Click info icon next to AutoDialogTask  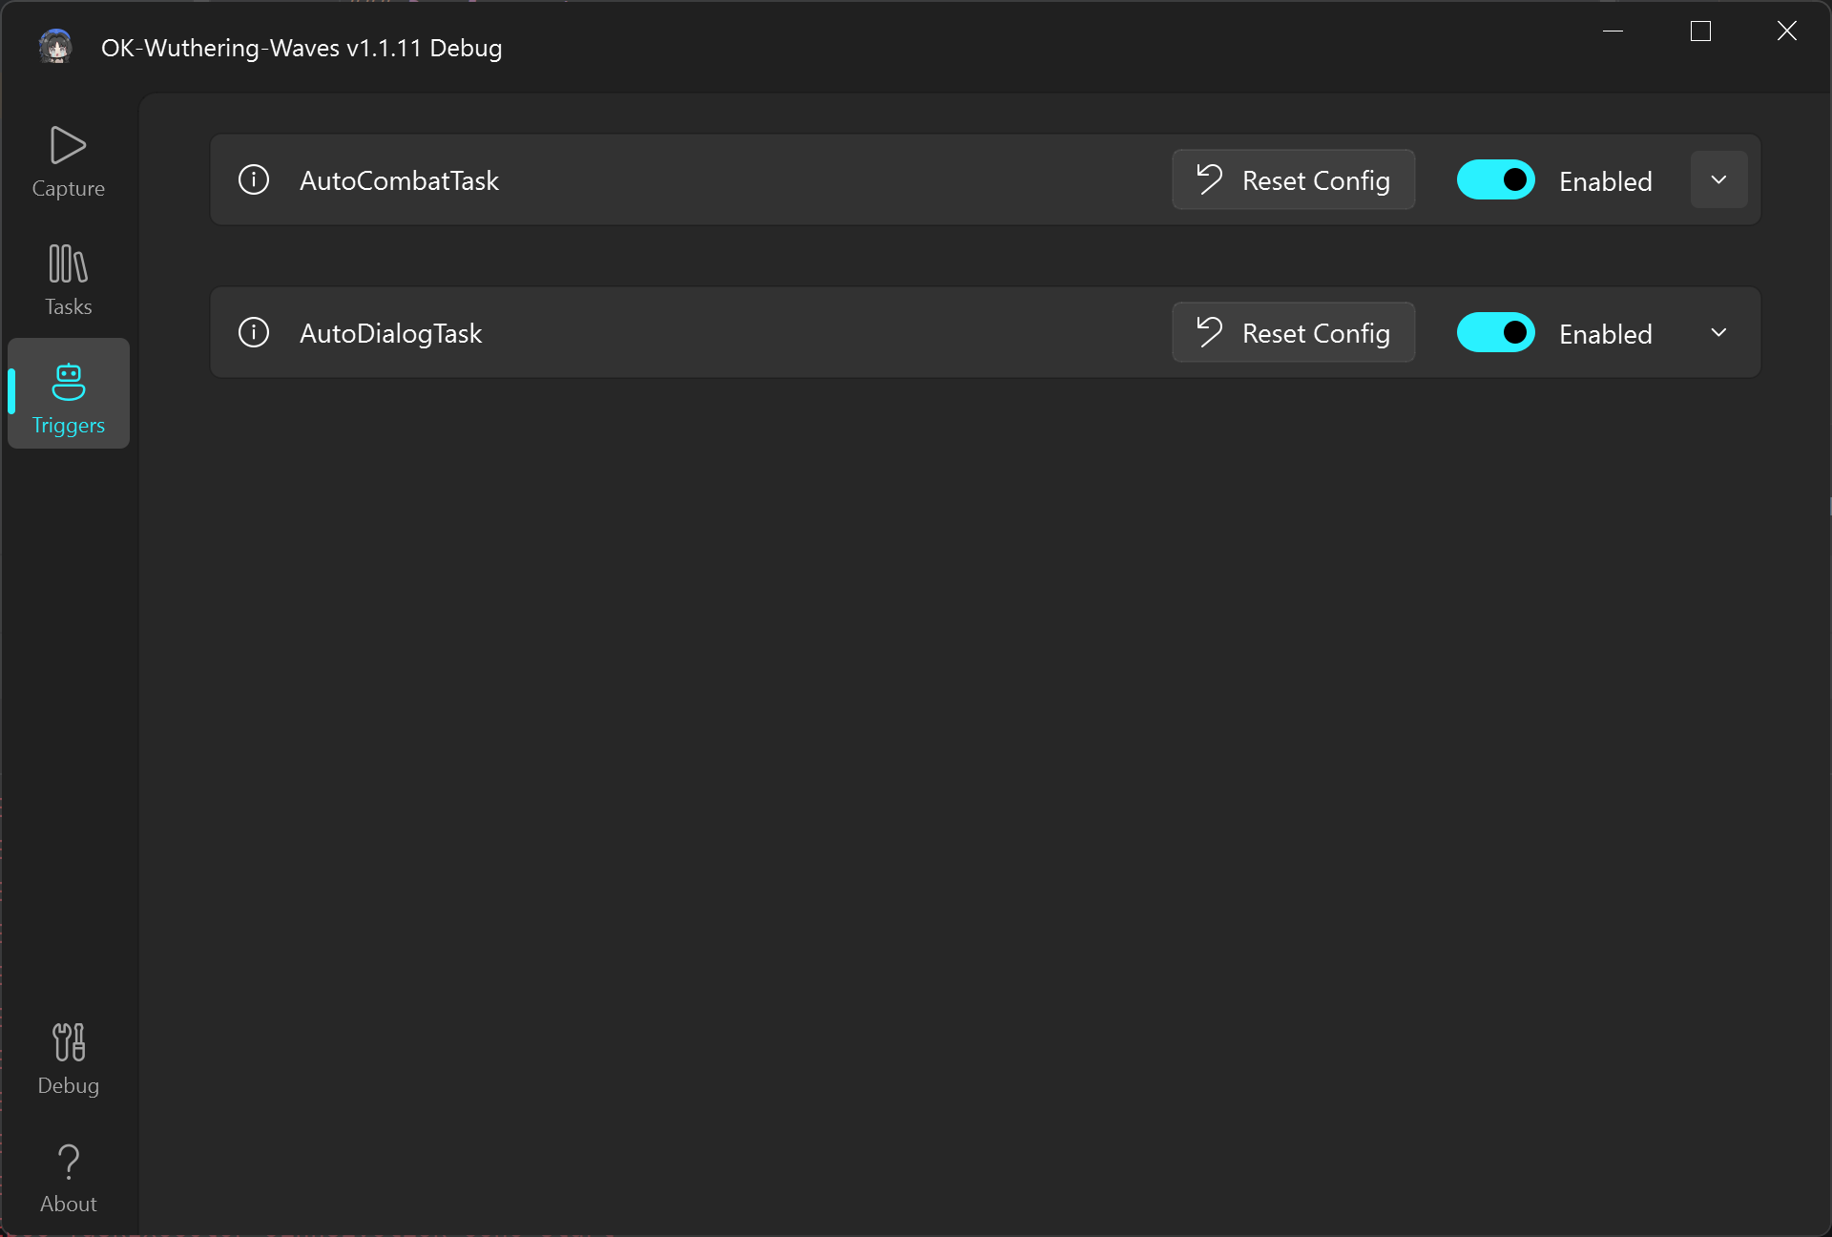(x=254, y=332)
